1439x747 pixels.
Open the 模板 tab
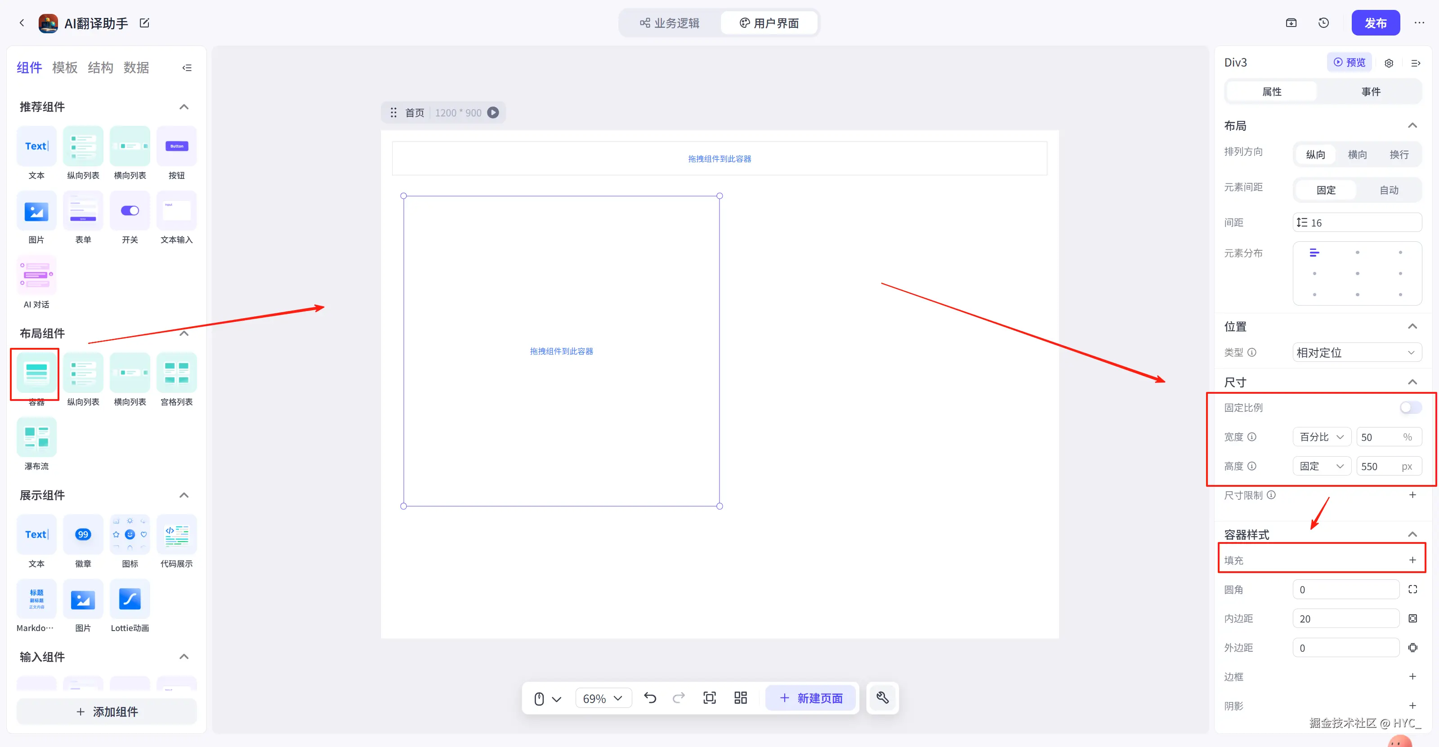click(65, 67)
